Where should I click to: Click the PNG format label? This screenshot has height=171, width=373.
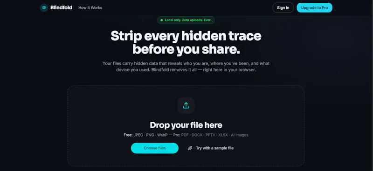pos(150,135)
